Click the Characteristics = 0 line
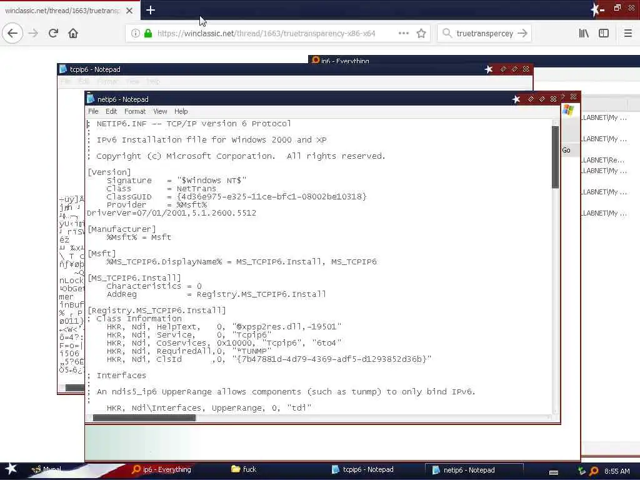The image size is (640, 480). (x=154, y=286)
